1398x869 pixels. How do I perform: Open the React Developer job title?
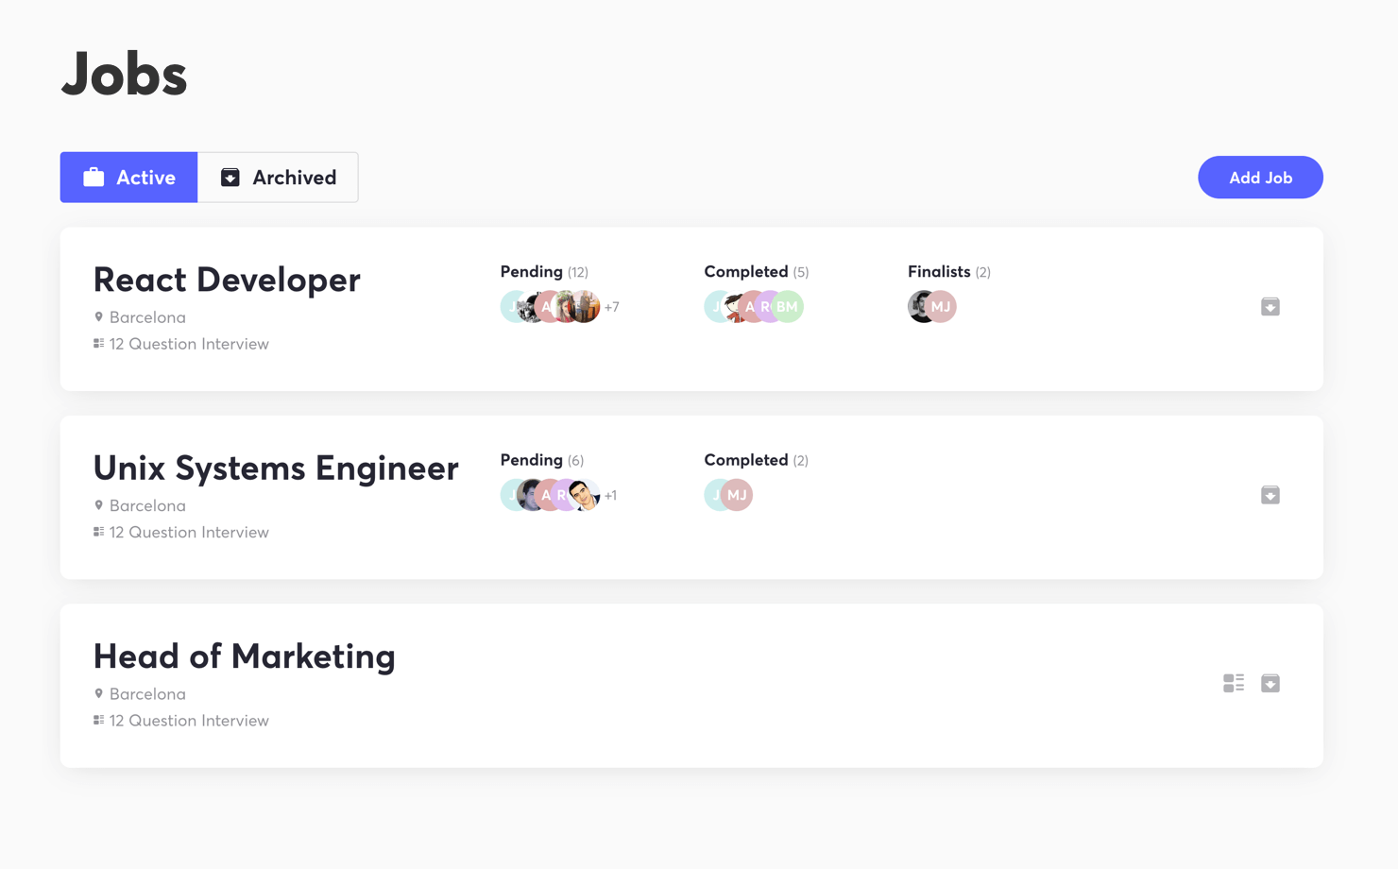pyautogui.click(x=227, y=280)
